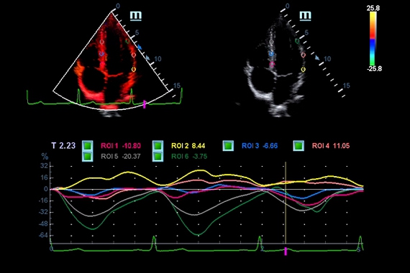Screen dimensions: 410x273
Task: Select magenta ROI circle on right grayscale image
Action: click(x=272, y=63)
